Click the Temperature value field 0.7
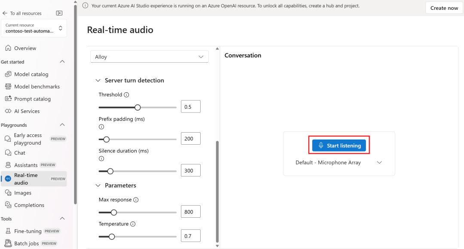The image size is (464, 249). 191,236
